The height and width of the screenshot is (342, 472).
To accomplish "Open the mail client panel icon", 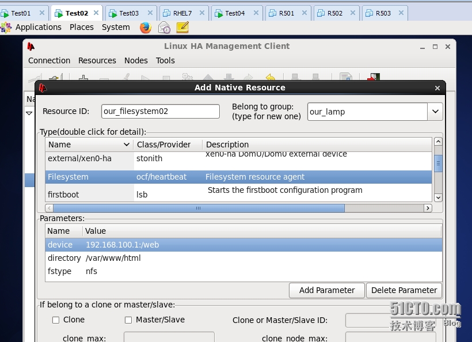I will point(164,28).
